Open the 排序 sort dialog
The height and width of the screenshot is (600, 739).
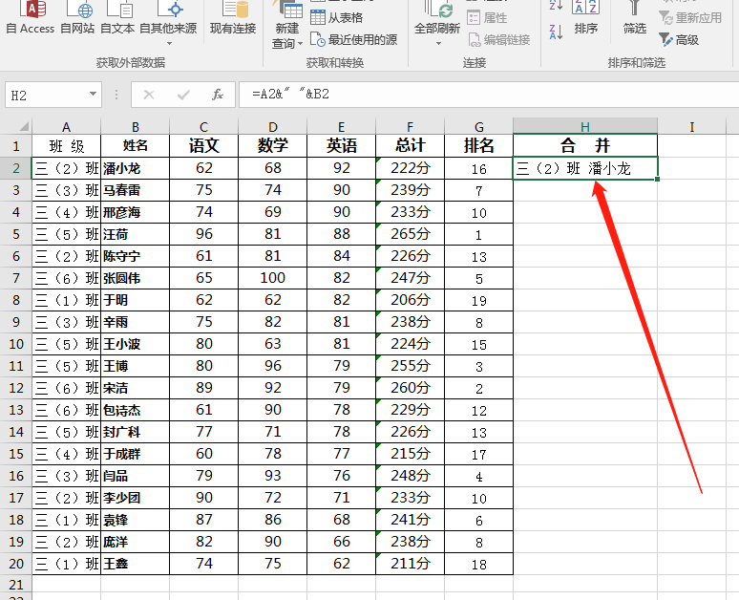pyautogui.click(x=586, y=19)
